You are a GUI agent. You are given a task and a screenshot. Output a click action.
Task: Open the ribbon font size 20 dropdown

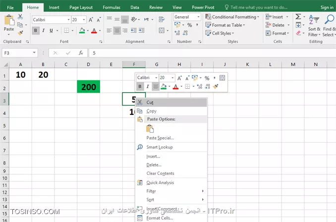coord(84,20)
